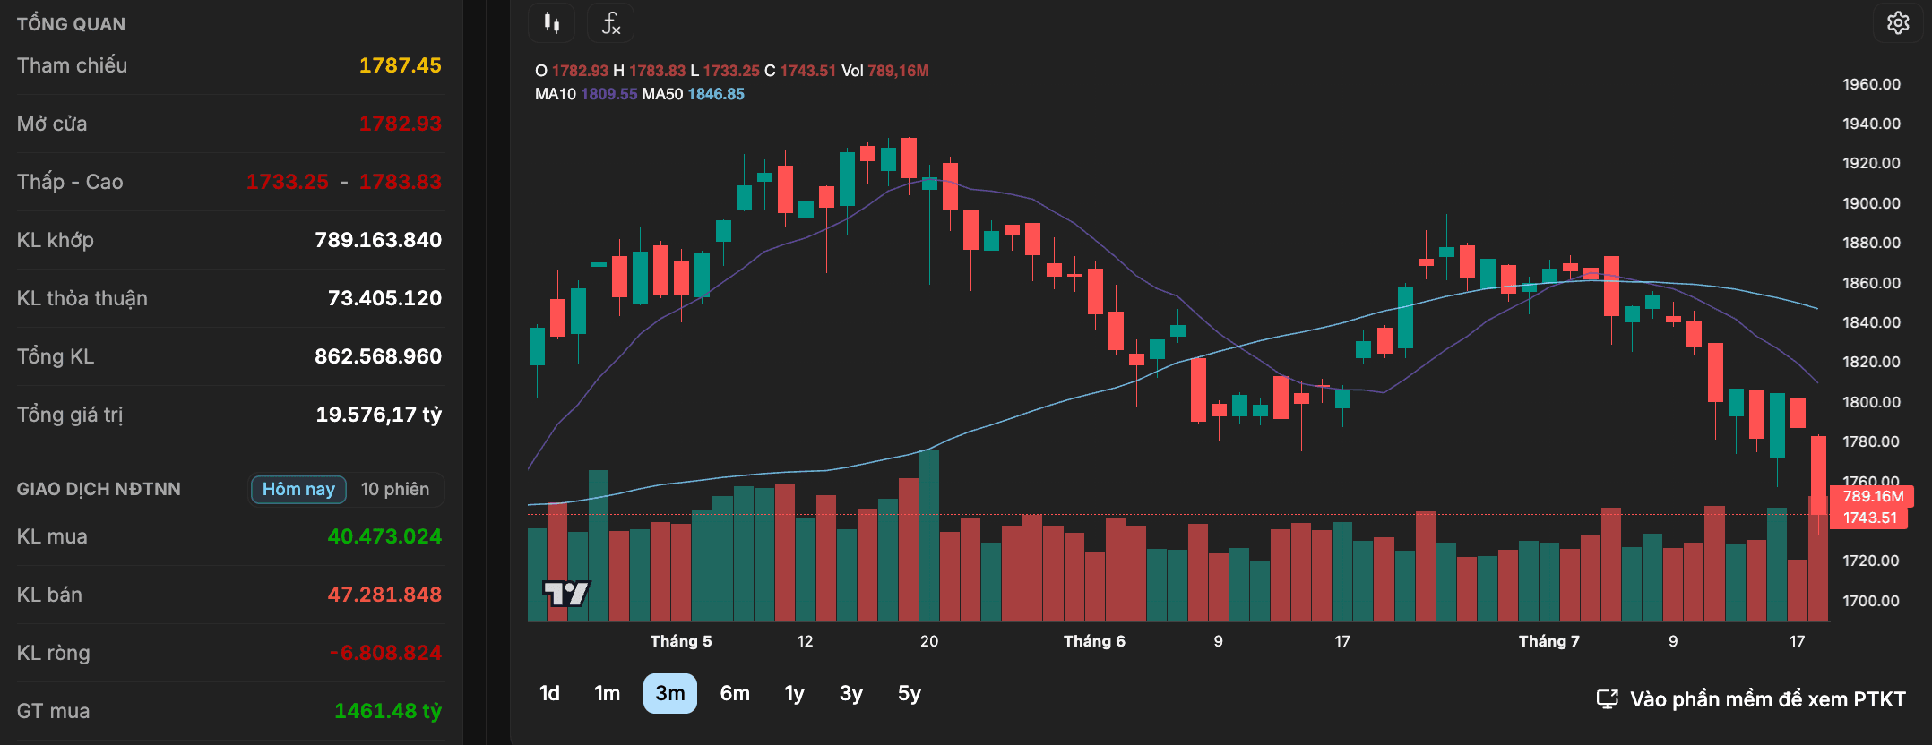1932x745 pixels.
Task: Select the 3m timeframe
Action: [670, 693]
